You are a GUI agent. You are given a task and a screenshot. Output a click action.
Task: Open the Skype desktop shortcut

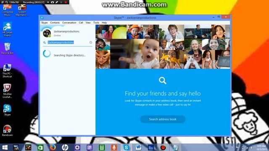(x=7, y=110)
